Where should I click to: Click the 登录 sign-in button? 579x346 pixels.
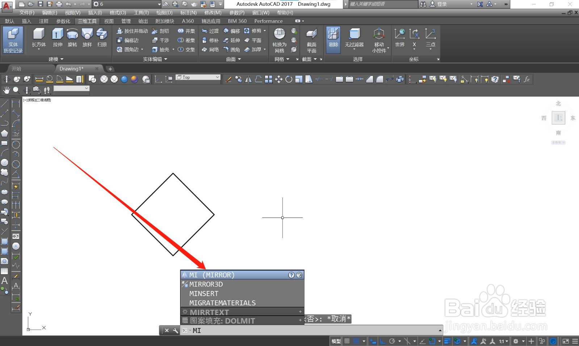pos(439,4)
